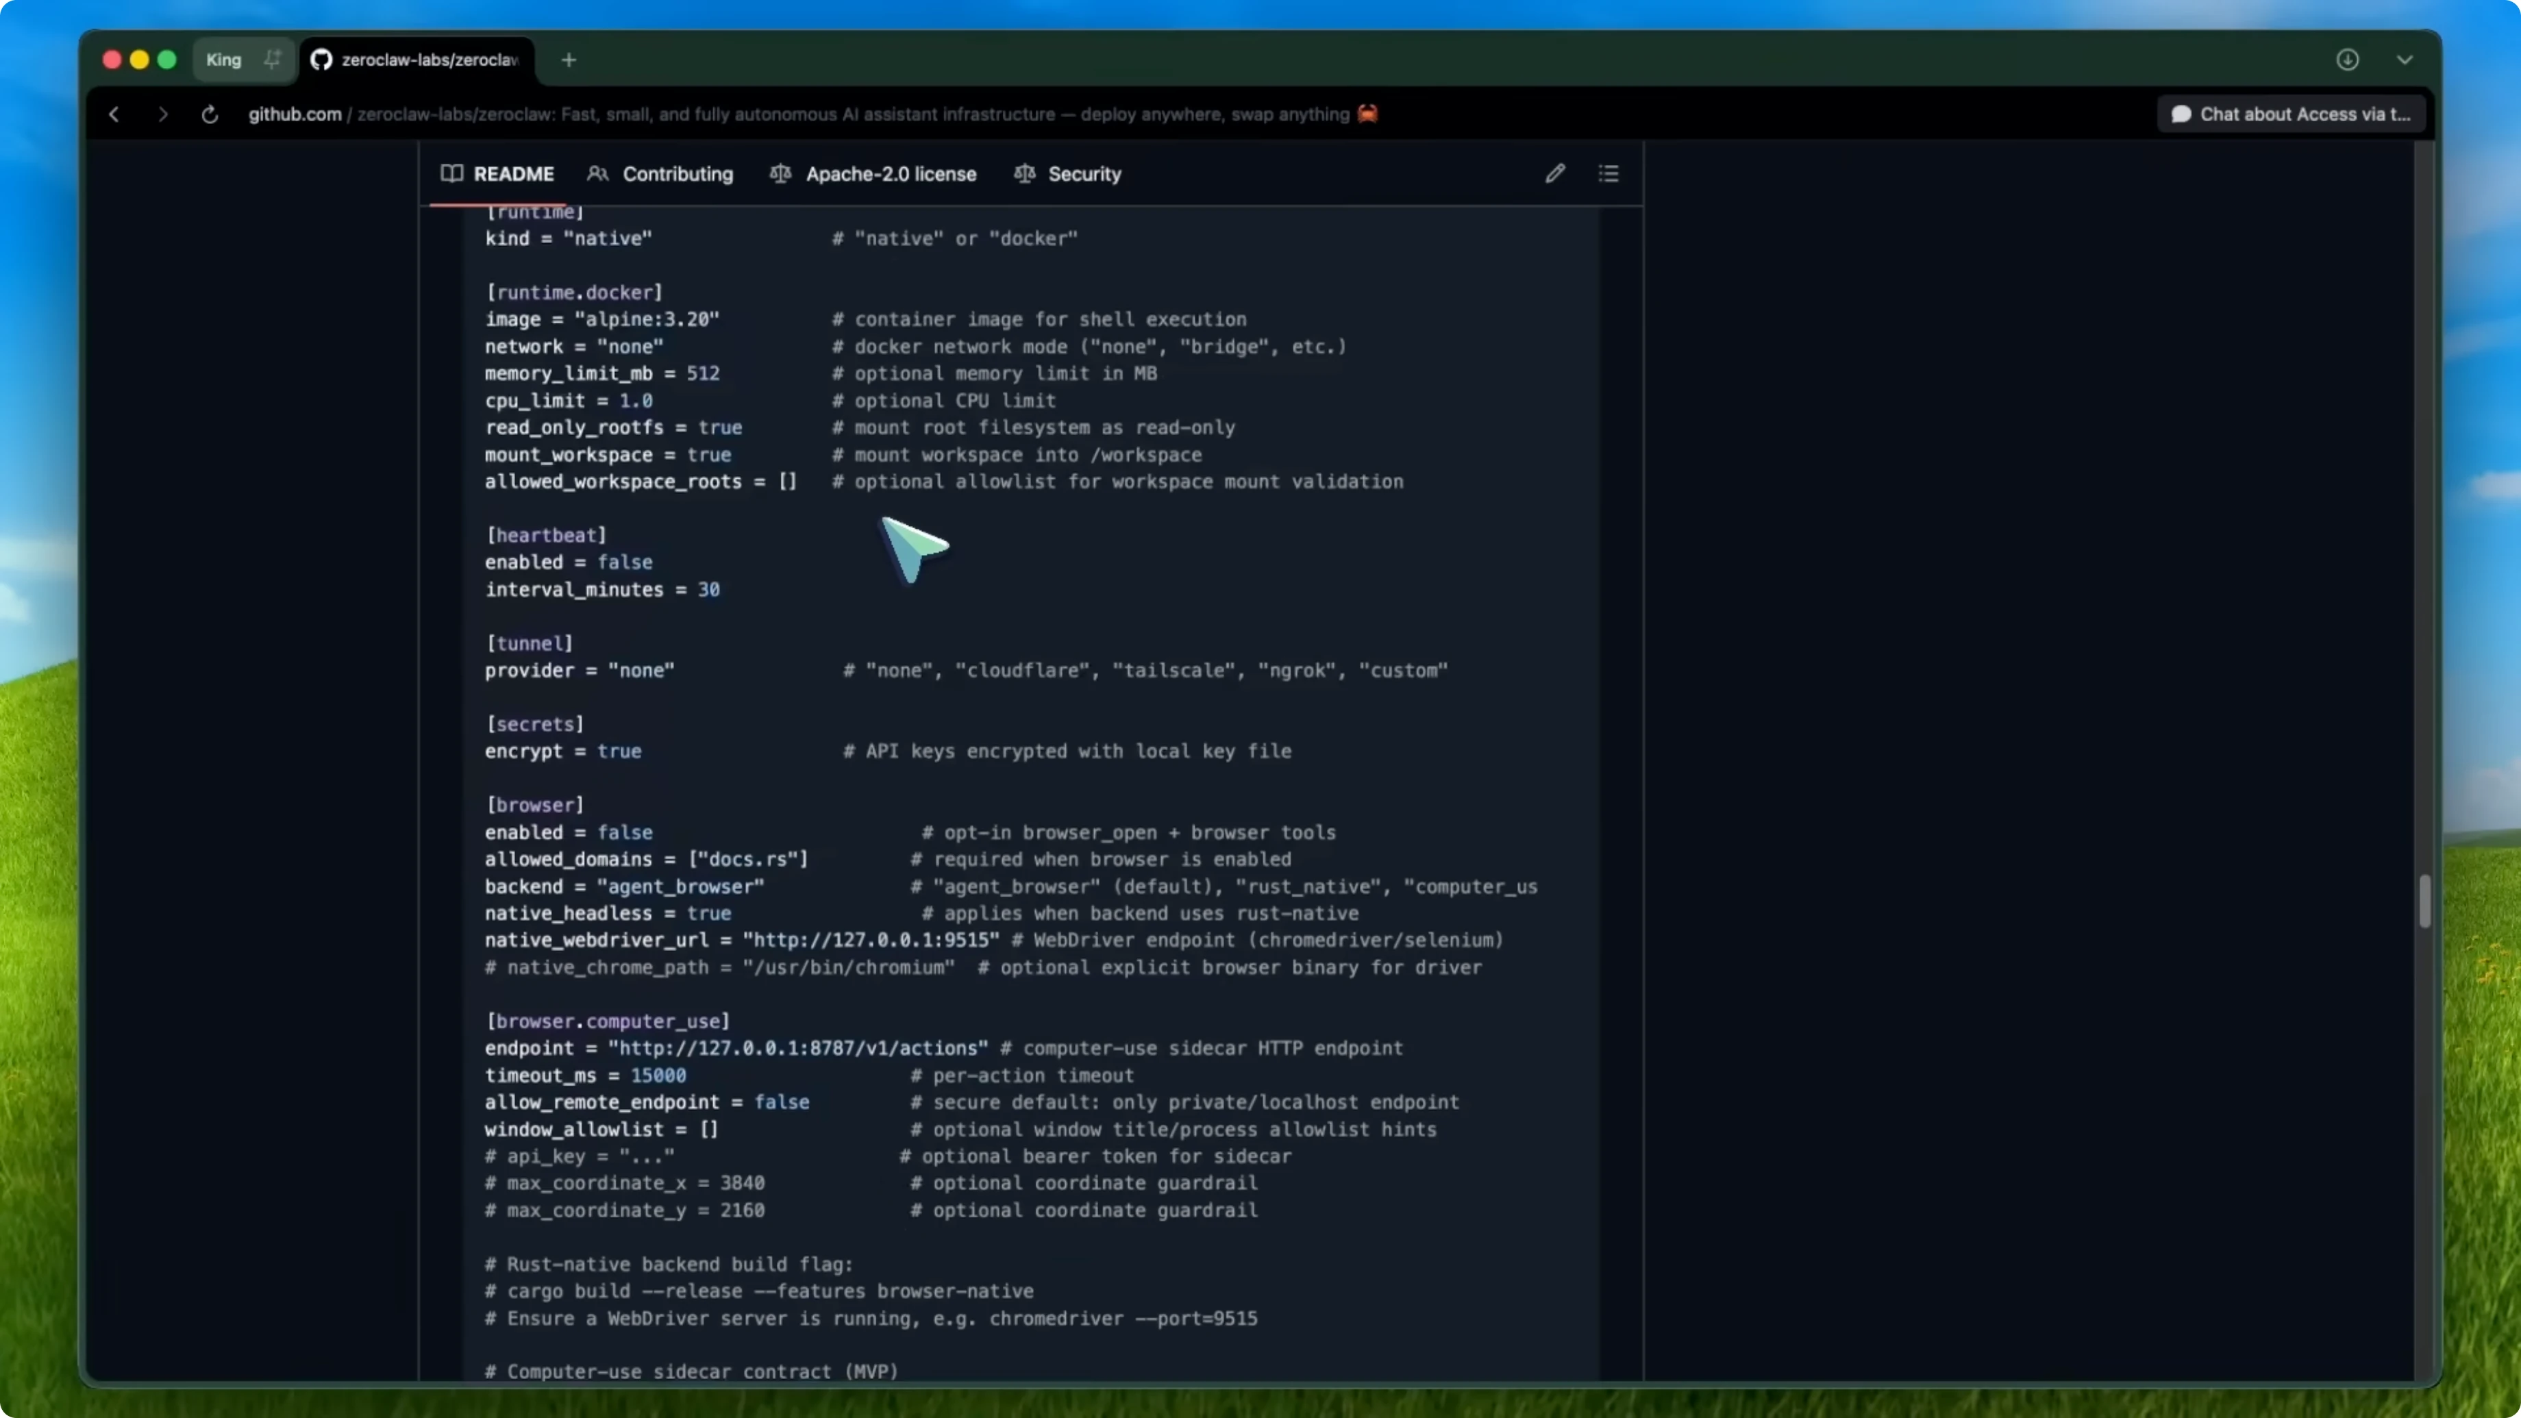Screen dimensions: 2521x1418
Task: Go back with the back arrow
Action: 114,114
